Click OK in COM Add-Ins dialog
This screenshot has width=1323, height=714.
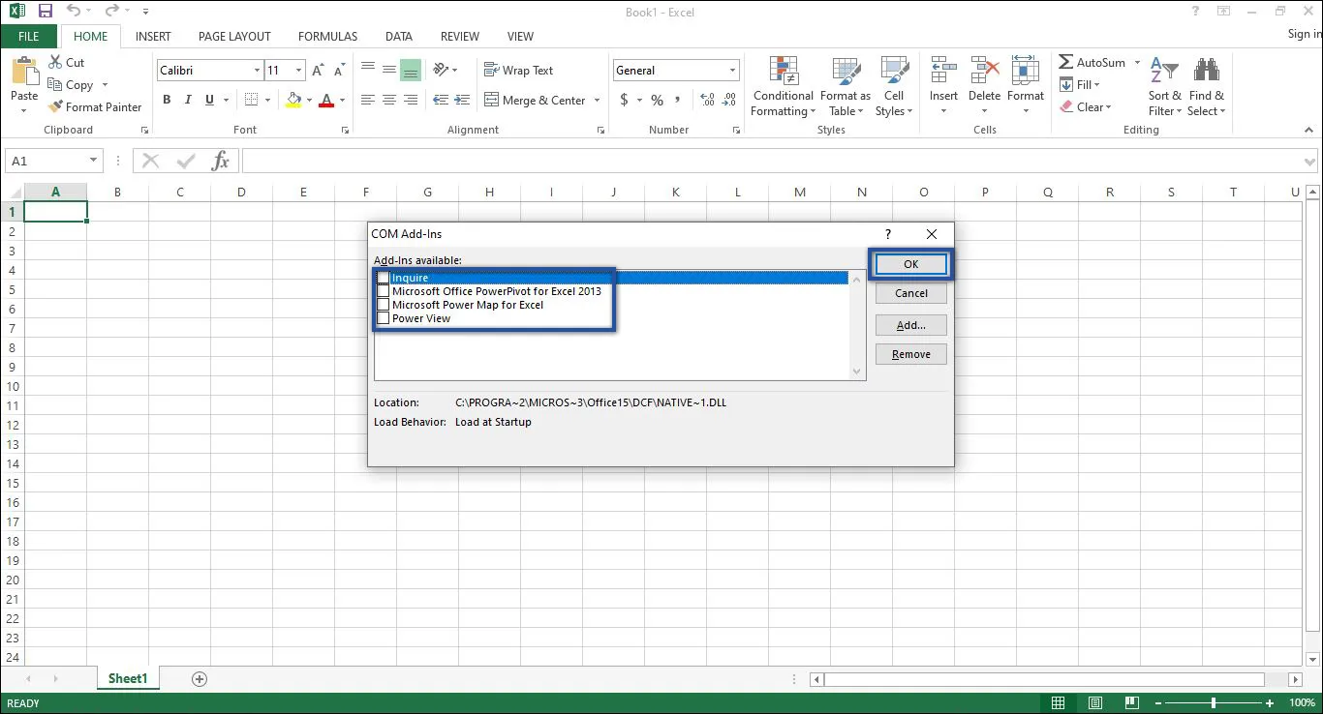(909, 263)
